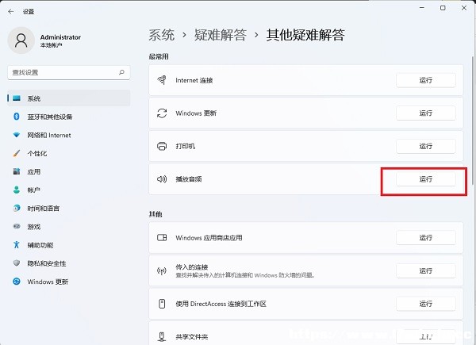Open 隐私和安全性 settings
This screenshot has height=345, width=476.
[69, 263]
